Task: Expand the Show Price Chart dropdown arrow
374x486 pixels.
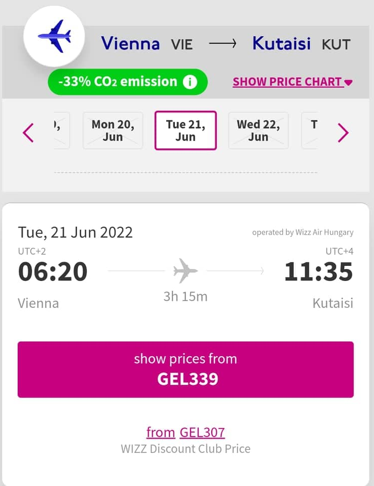Action: 348,83
